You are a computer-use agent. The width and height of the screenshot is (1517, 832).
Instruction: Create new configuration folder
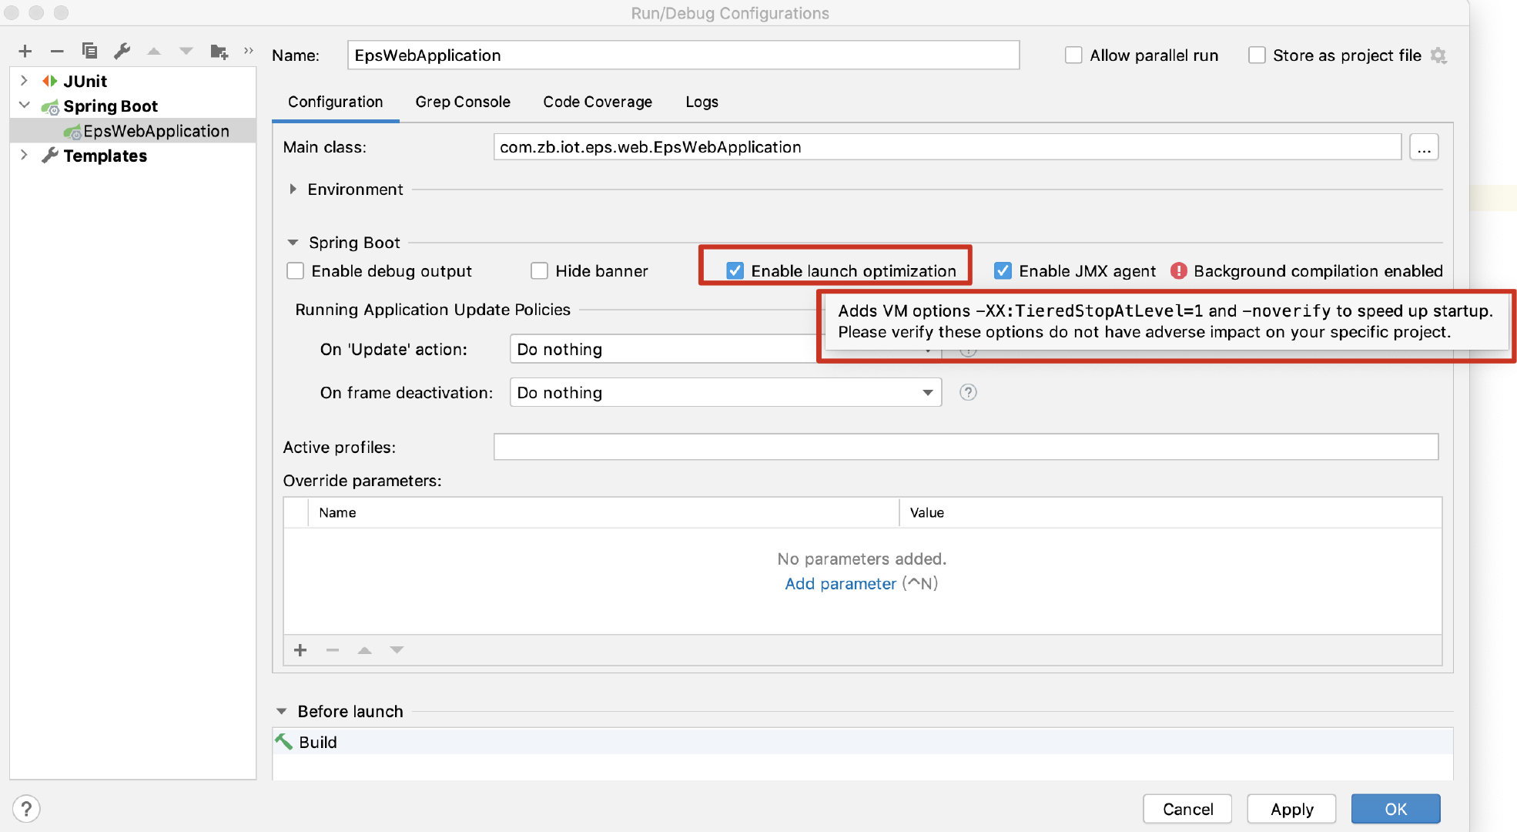(219, 52)
